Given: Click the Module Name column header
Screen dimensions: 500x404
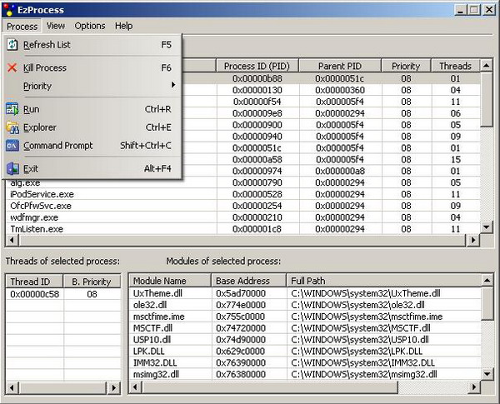Looking at the screenshot, I should coord(170,281).
